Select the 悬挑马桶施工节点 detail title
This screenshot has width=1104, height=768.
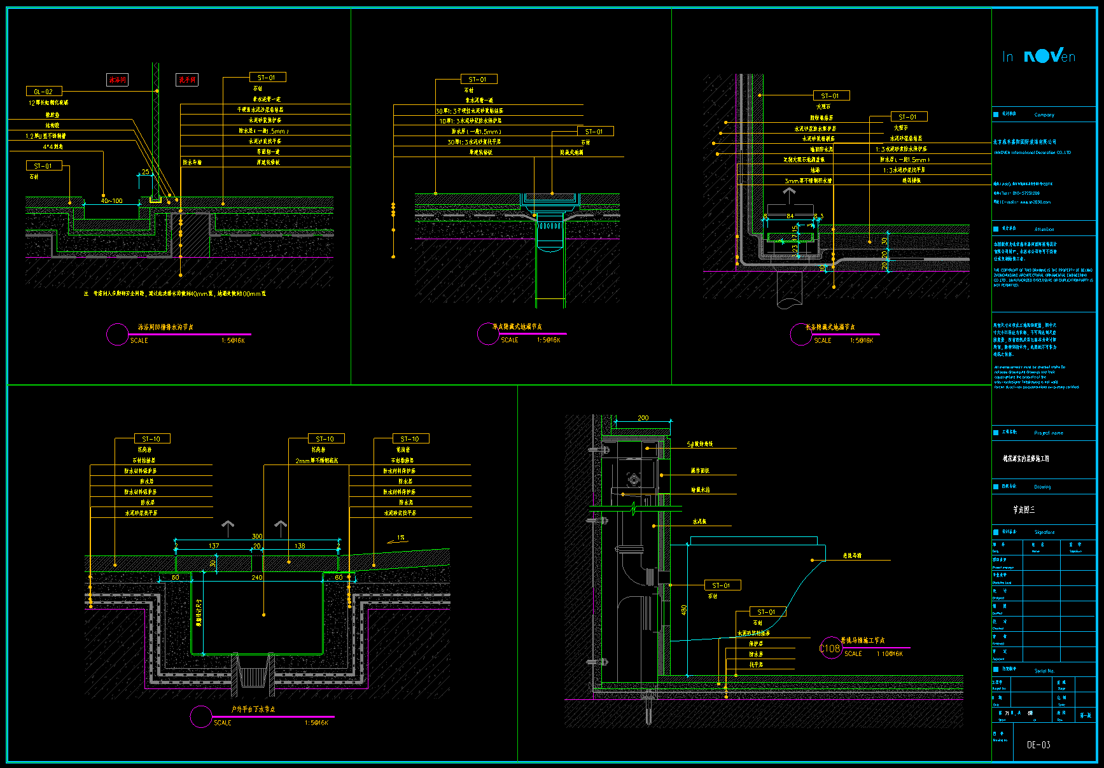(863, 640)
